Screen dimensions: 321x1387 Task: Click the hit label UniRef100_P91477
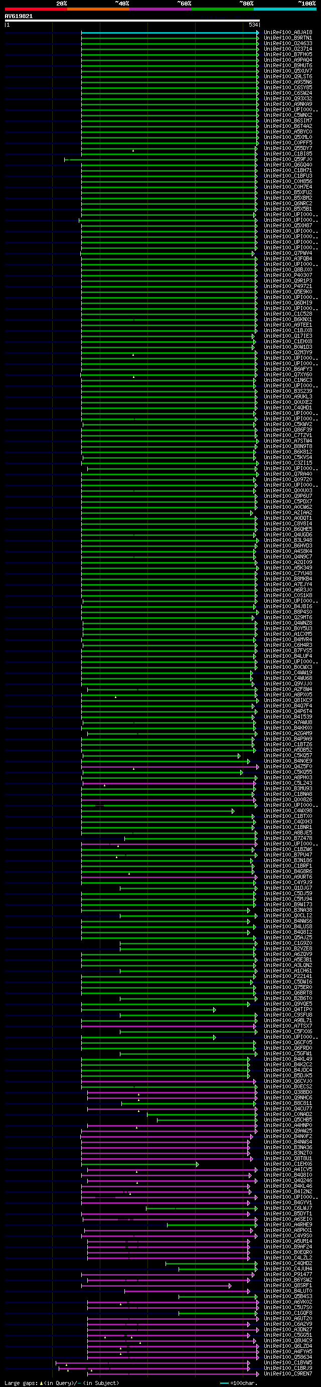287,1275
